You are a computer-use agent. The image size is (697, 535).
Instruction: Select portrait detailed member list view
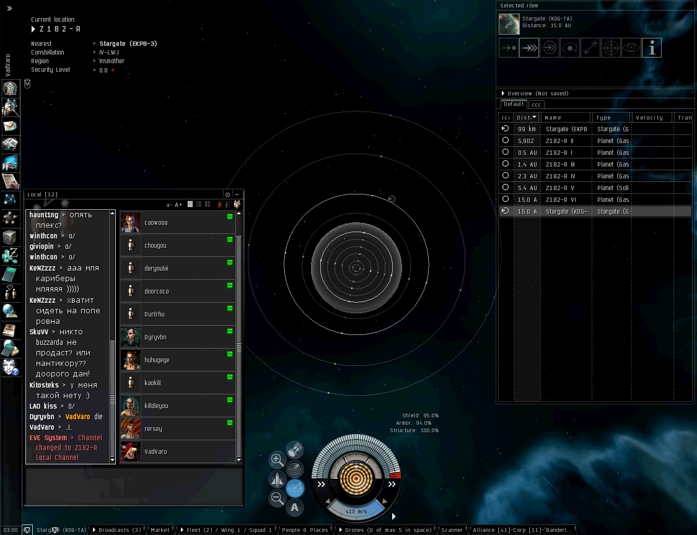208,204
